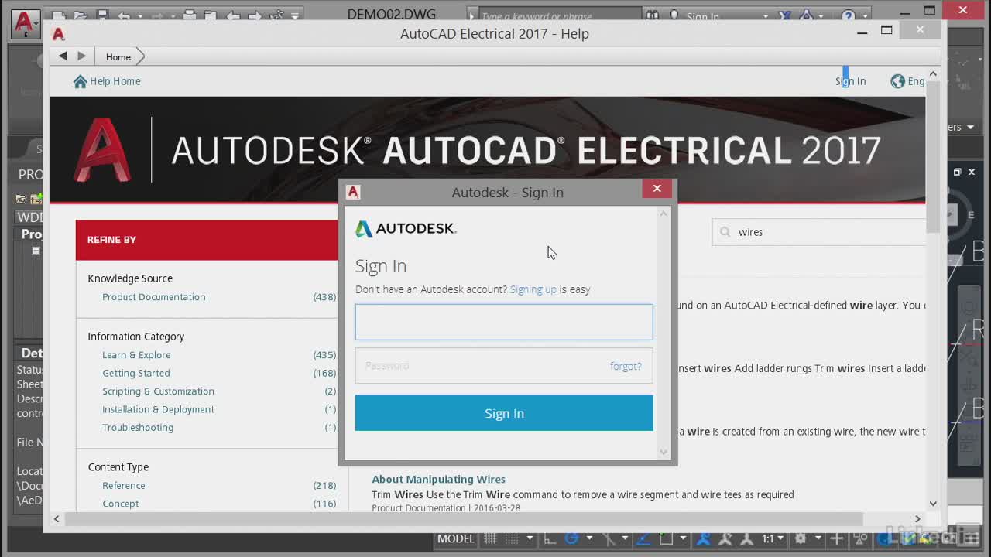
Task: Filter by Concept content type
Action: 121,504
